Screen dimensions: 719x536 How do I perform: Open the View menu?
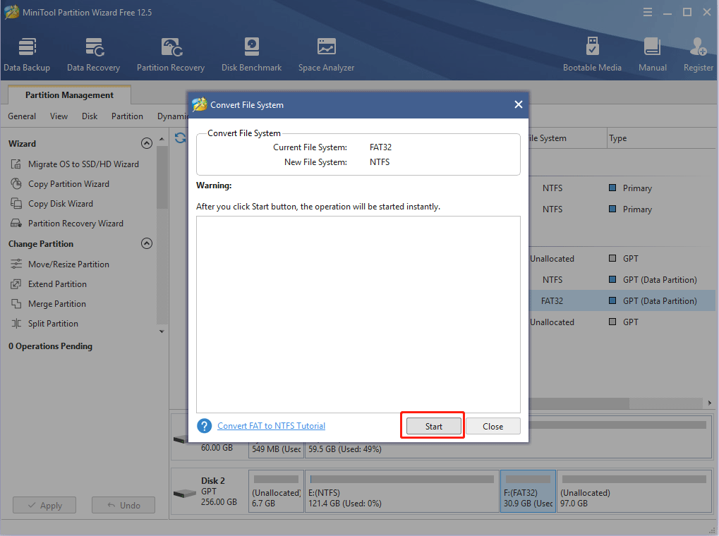[x=59, y=116]
